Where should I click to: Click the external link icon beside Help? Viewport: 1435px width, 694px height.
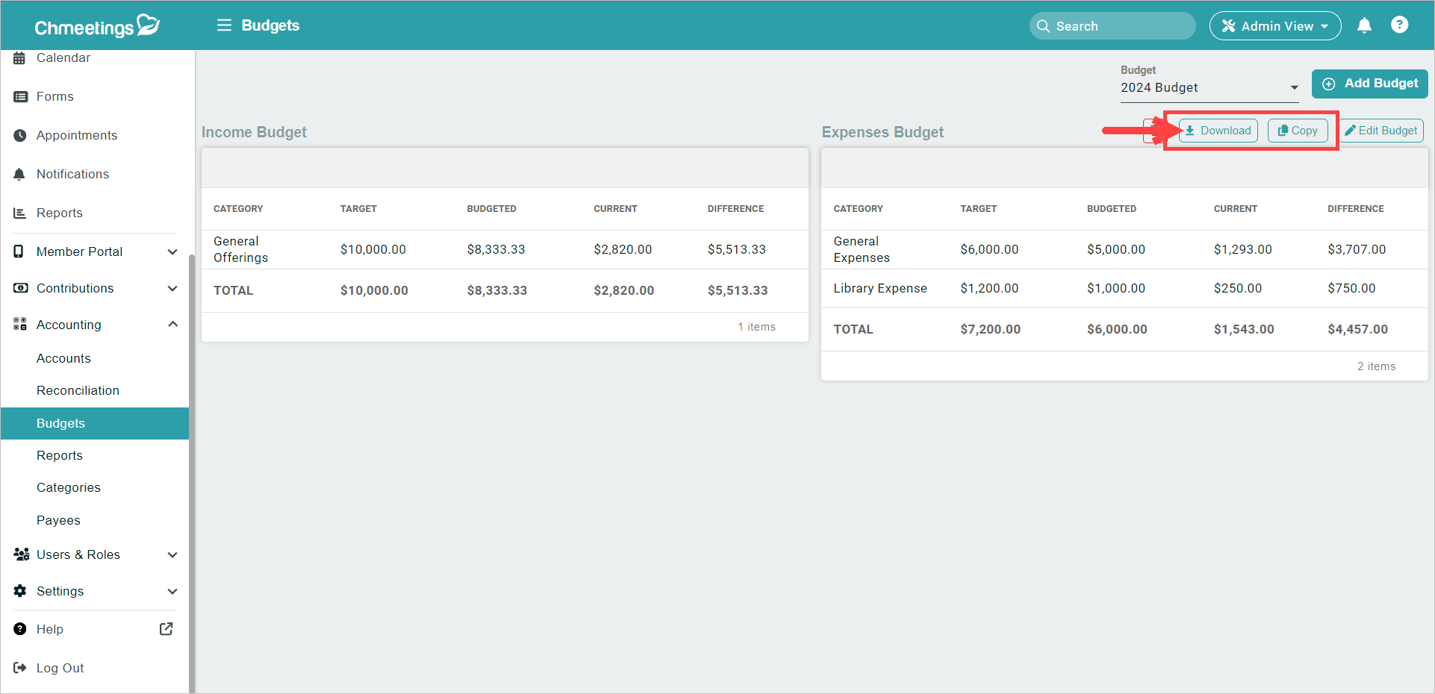[166, 629]
